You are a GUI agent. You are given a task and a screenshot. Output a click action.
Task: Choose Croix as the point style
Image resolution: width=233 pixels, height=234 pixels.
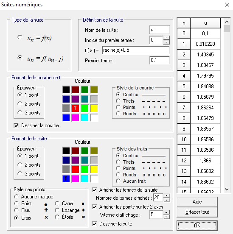16,218
